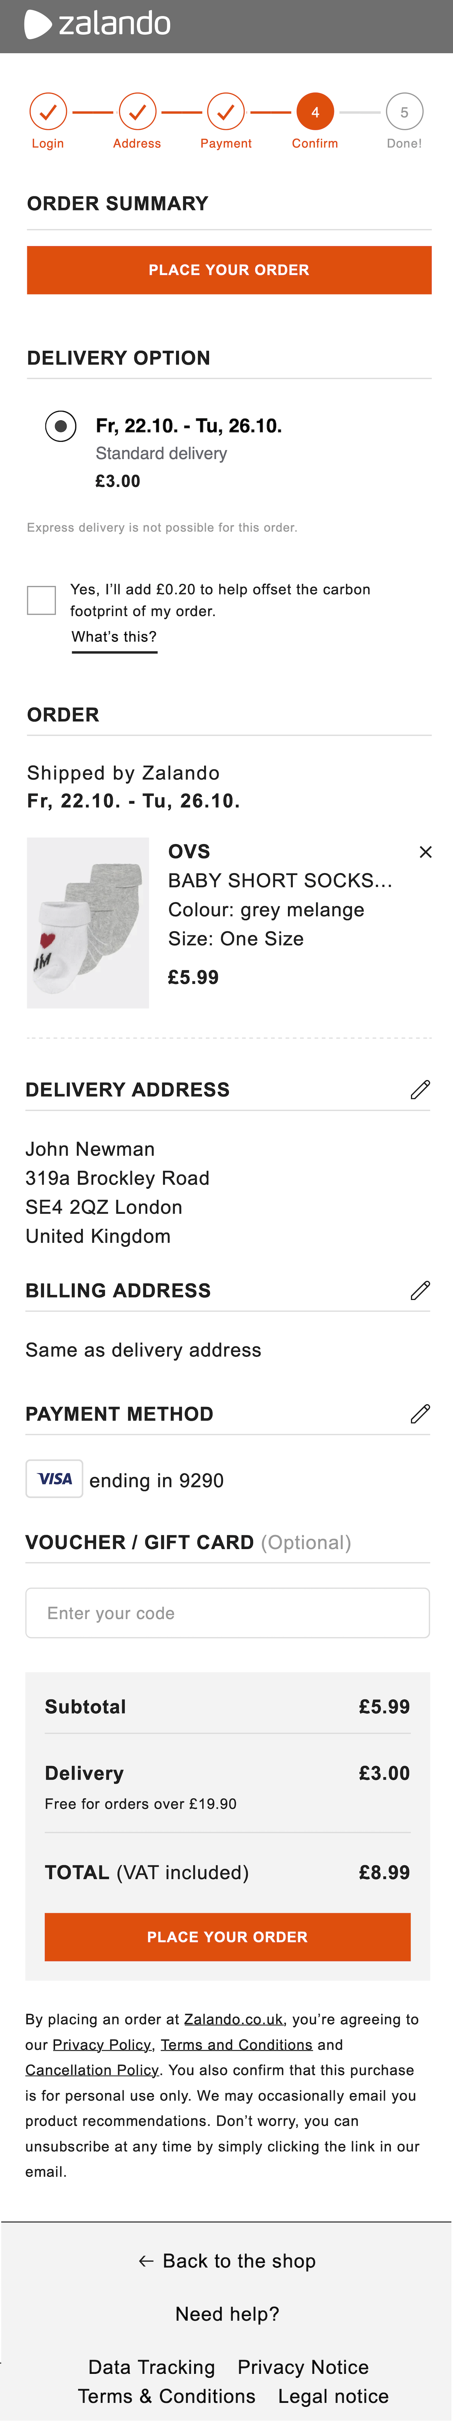Viewport: 453px width, 2421px height.
Task: Open the baby socks product thumbnail
Action: [x=88, y=923]
